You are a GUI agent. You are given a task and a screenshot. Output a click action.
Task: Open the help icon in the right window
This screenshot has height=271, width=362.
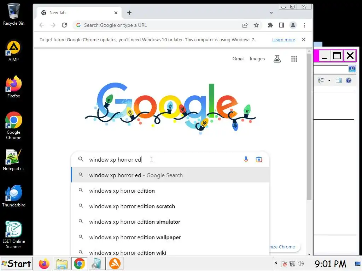click(348, 80)
